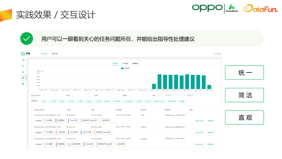Click the compass logo of the 罗盘 app
The image size is (282, 159).
point(23,54)
